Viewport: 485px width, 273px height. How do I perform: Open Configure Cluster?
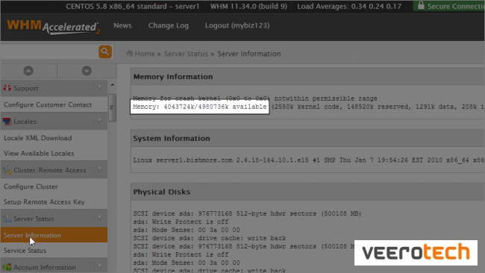[x=31, y=186]
